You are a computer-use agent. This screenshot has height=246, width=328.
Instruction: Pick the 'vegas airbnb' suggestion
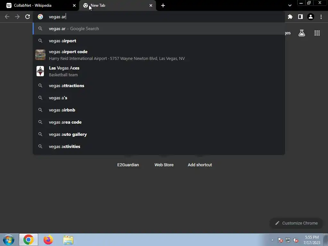[159, 110]
